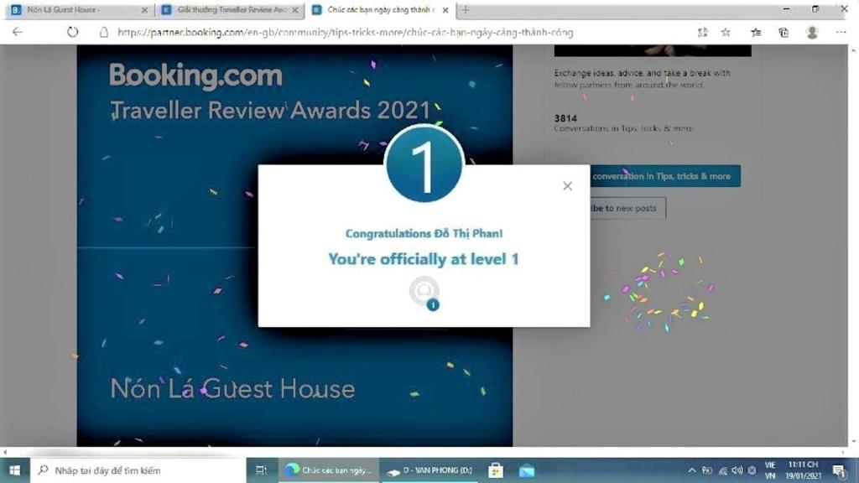Image resolution: width=859 pixels, height=483 pixels.
Task: Open the Collections icon in the toolbar
Action: tap(784, 33)
